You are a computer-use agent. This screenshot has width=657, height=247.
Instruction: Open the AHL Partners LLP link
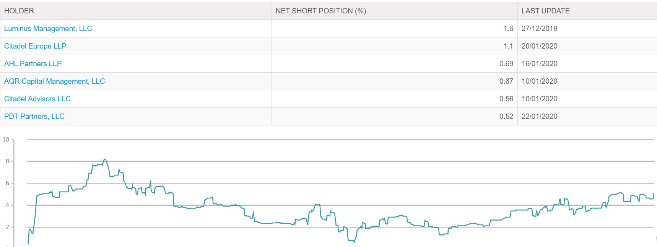click(33, 64)
